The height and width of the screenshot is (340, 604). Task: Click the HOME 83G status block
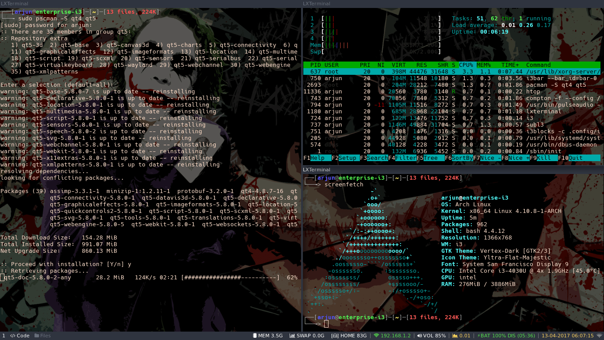pos(349,336)
